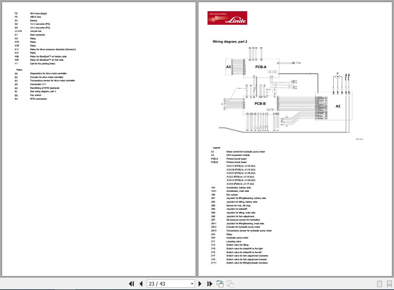Click the A2 block label in diagram
The image size is (394, 290).
click(x=338, y=106)
